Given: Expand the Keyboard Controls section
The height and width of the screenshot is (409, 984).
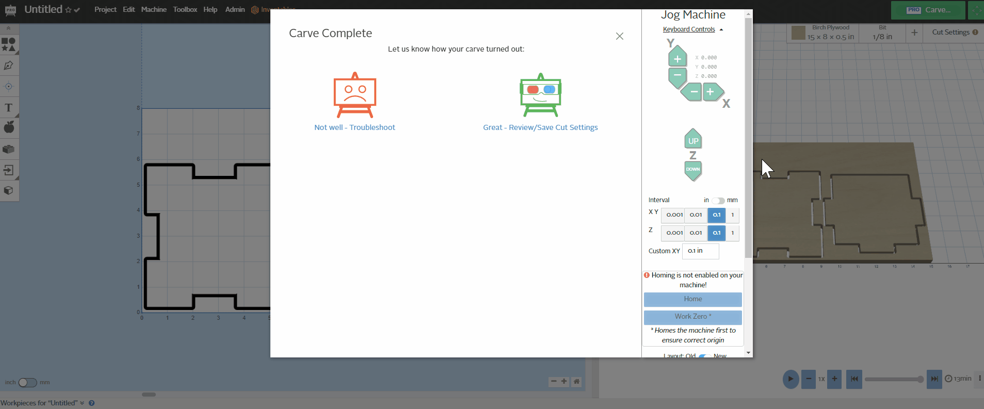Looking at the screenshot, I should click(x=692, y=29).
